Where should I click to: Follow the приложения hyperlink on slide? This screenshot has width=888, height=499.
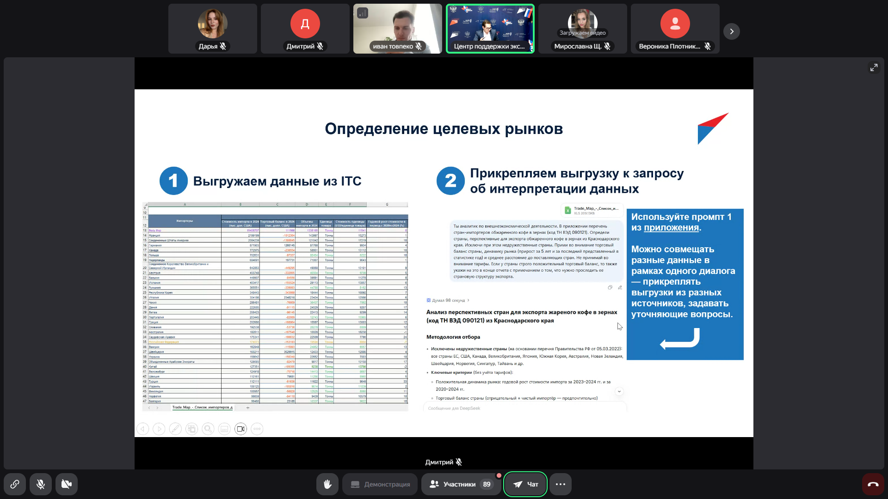(x=671, y=228)
